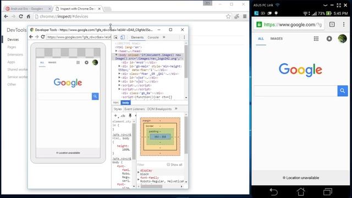Click the Android home navigation button
This screenshot has width=352, height=198.
(301, 192)
